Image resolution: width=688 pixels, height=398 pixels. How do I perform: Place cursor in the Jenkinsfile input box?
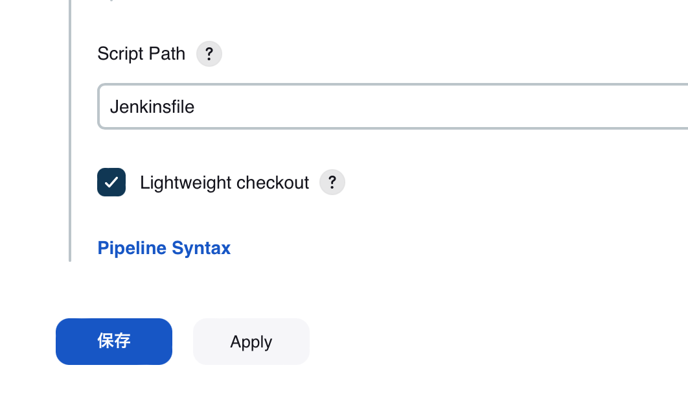point(393,107)
